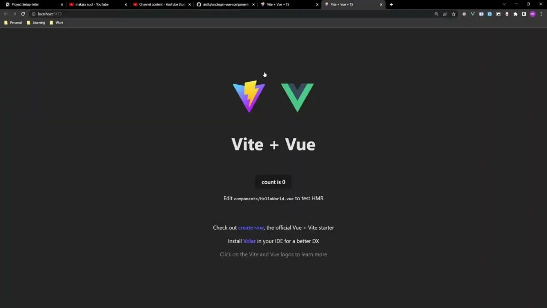Click the localhost:5173 address bar
This screenshot has width=547, height=308.
pos(231,14)
